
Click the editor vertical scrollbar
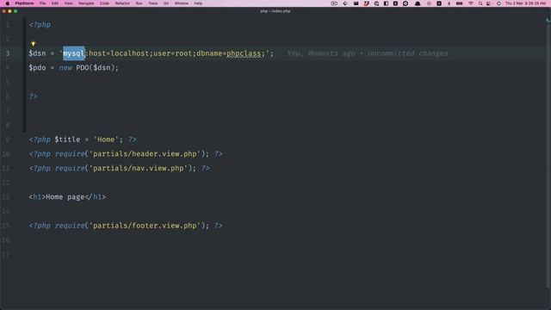tap(548, 155)
